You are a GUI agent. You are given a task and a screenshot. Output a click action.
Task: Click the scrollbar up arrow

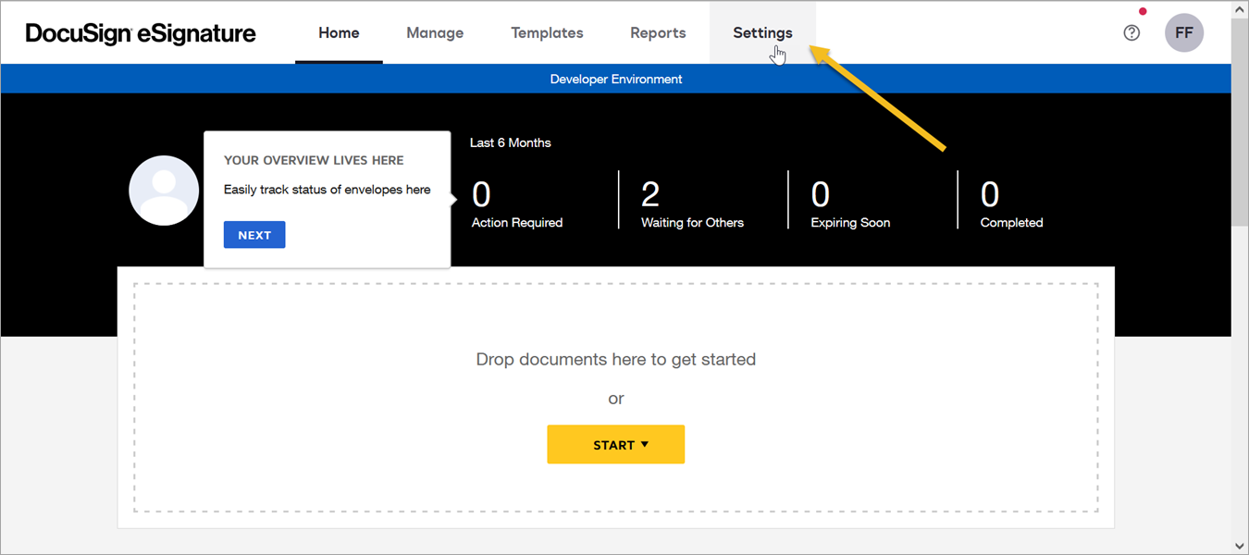pyautogui.click(x=1240, y=8)
